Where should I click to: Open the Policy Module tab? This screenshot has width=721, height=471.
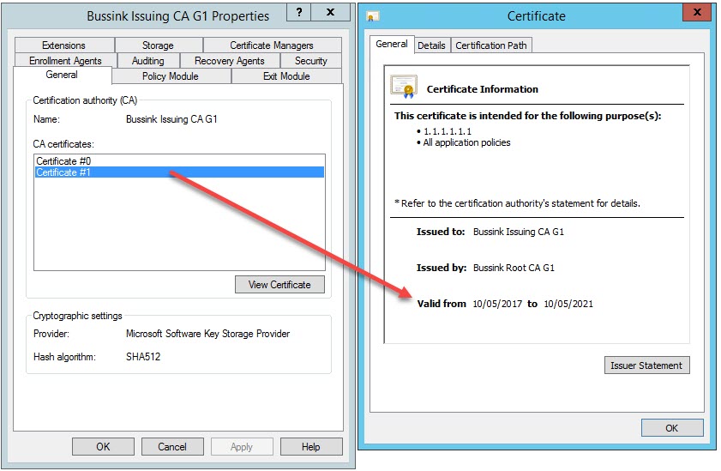coord(171,76)
